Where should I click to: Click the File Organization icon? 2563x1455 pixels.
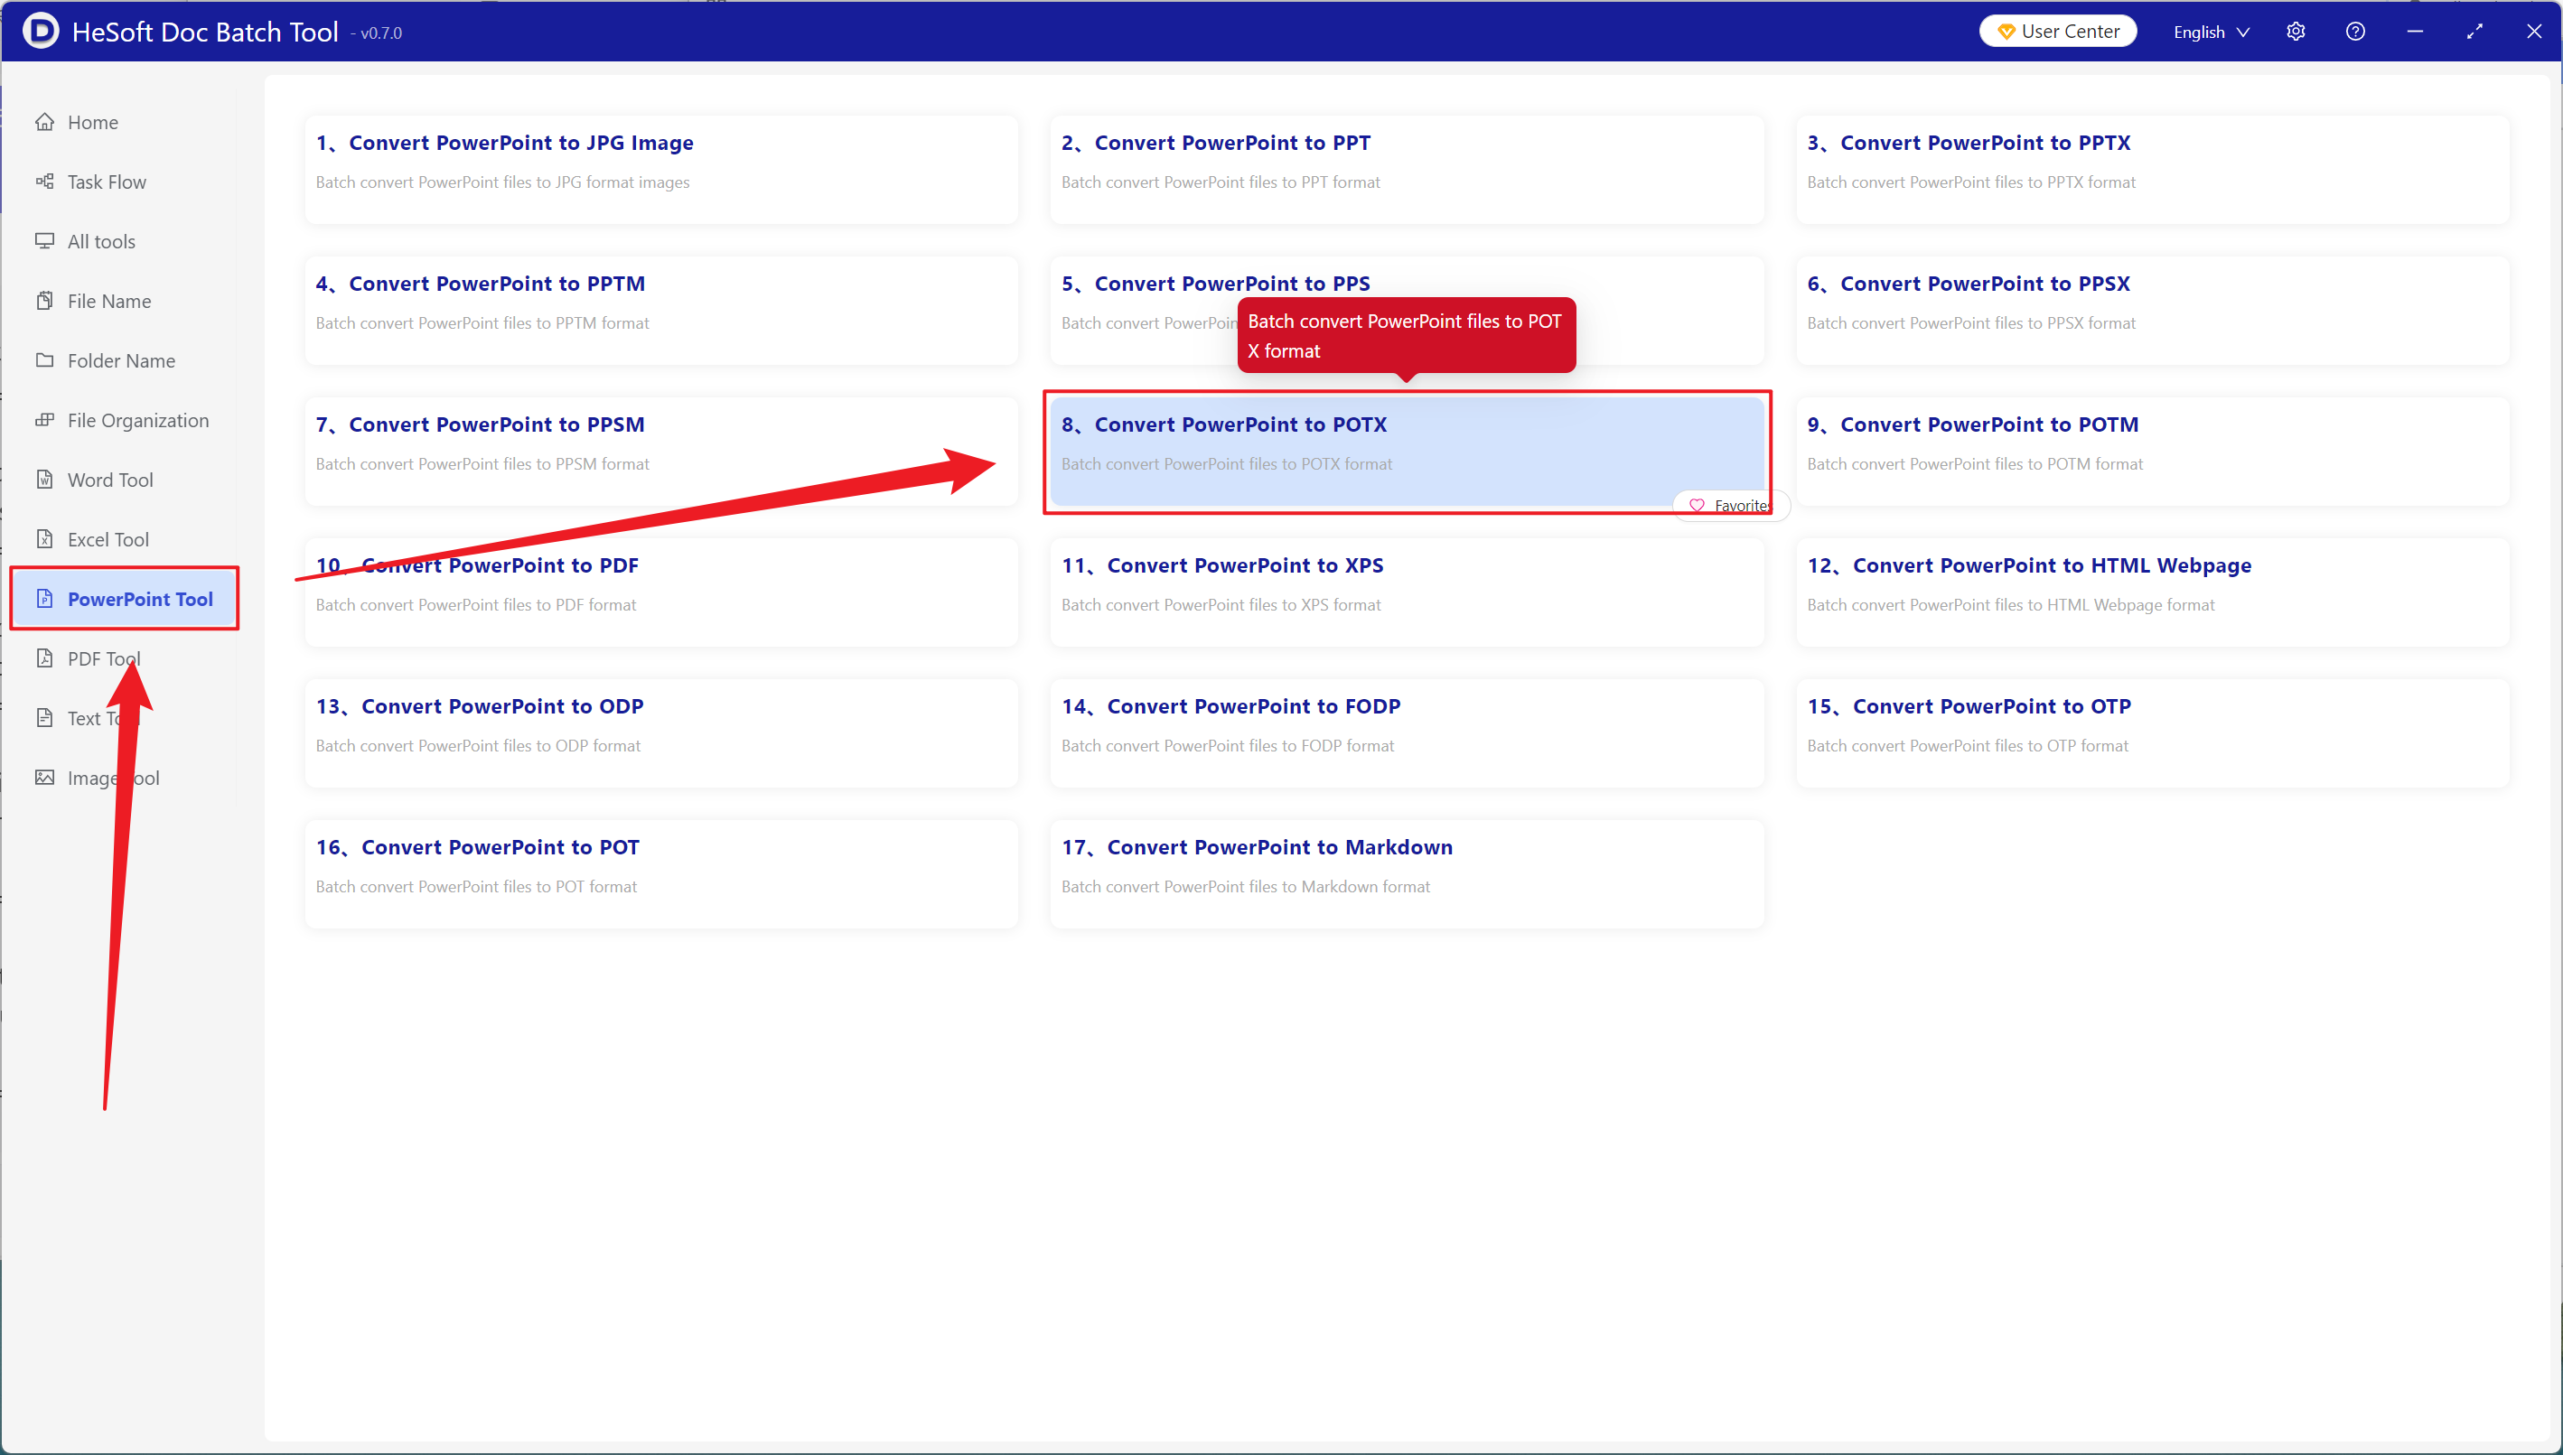[44, 420]
